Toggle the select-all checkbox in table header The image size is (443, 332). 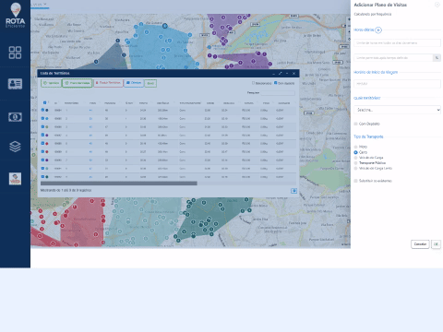click(44, 102)
